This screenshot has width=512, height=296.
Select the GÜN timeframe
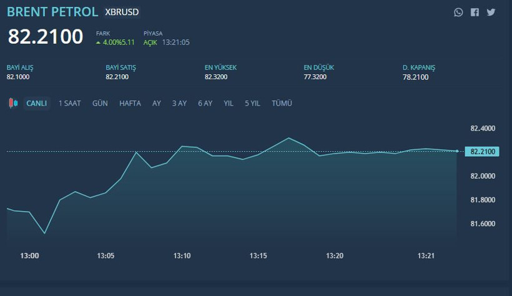100,103
